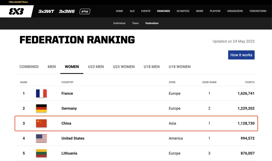Open the U18 MEN tab
272x161 pixels.
152,67
